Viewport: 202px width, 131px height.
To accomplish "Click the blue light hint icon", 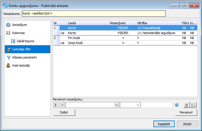I will click(177, 105).
